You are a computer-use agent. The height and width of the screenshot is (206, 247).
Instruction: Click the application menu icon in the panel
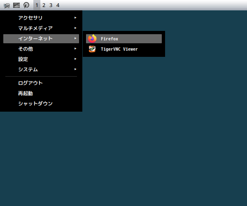tap(7, 5)
